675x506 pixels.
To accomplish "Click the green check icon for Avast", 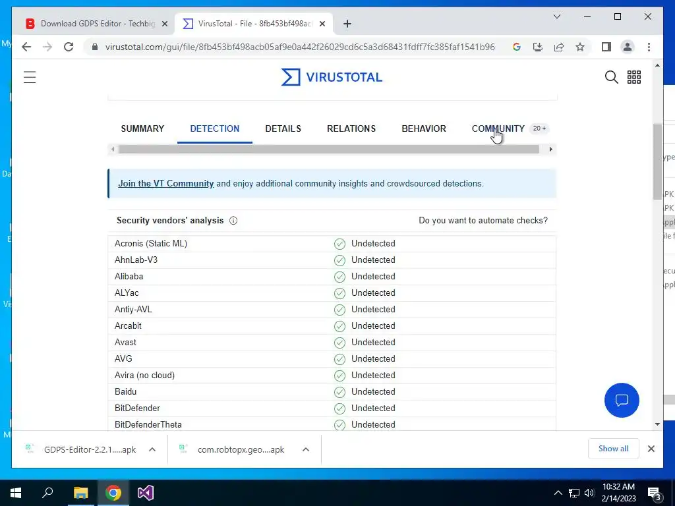I will click(x=339, y=343).
